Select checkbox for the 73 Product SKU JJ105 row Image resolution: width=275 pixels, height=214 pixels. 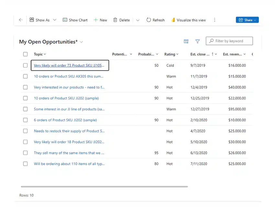click(26, 65)
